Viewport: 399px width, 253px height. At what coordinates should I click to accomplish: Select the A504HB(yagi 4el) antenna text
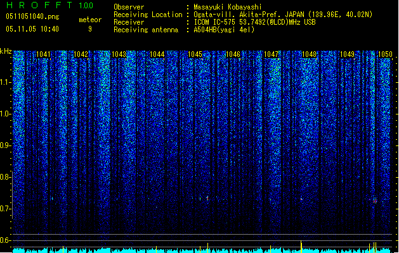[x=224, y=30]
